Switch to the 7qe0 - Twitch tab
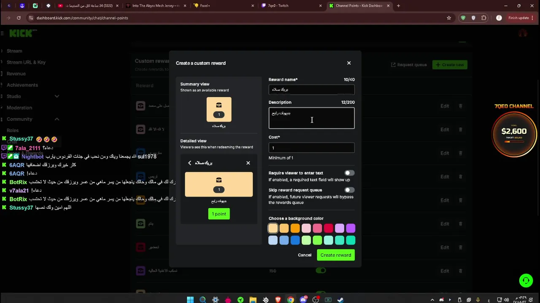Screen dimensions: 540x303 [291, 5]
